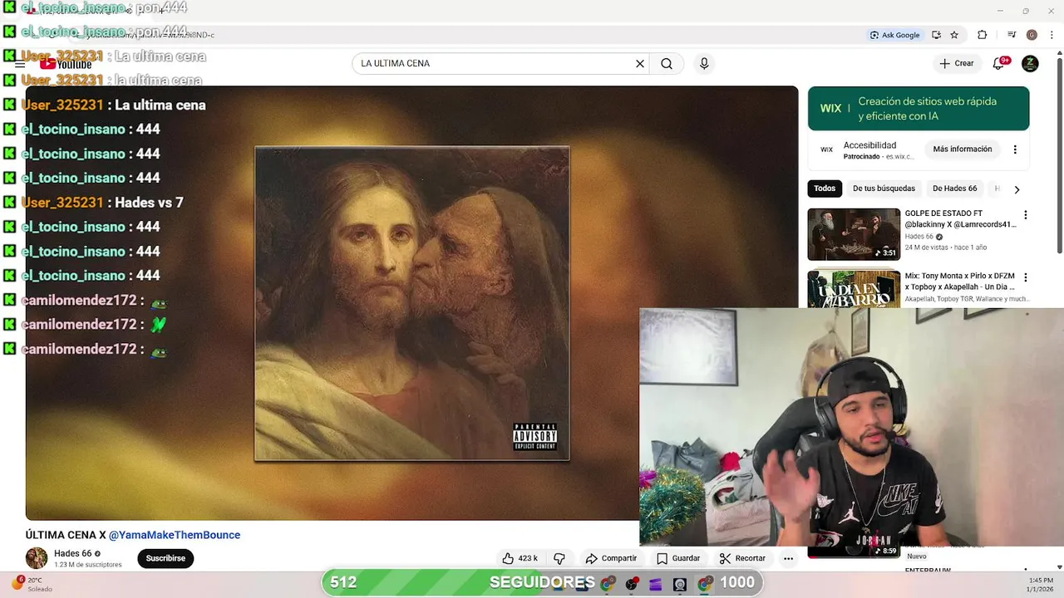Screen dimensions: 1064x598
Task: Select the Todos filter chip
Action: (x=825, y=189)
